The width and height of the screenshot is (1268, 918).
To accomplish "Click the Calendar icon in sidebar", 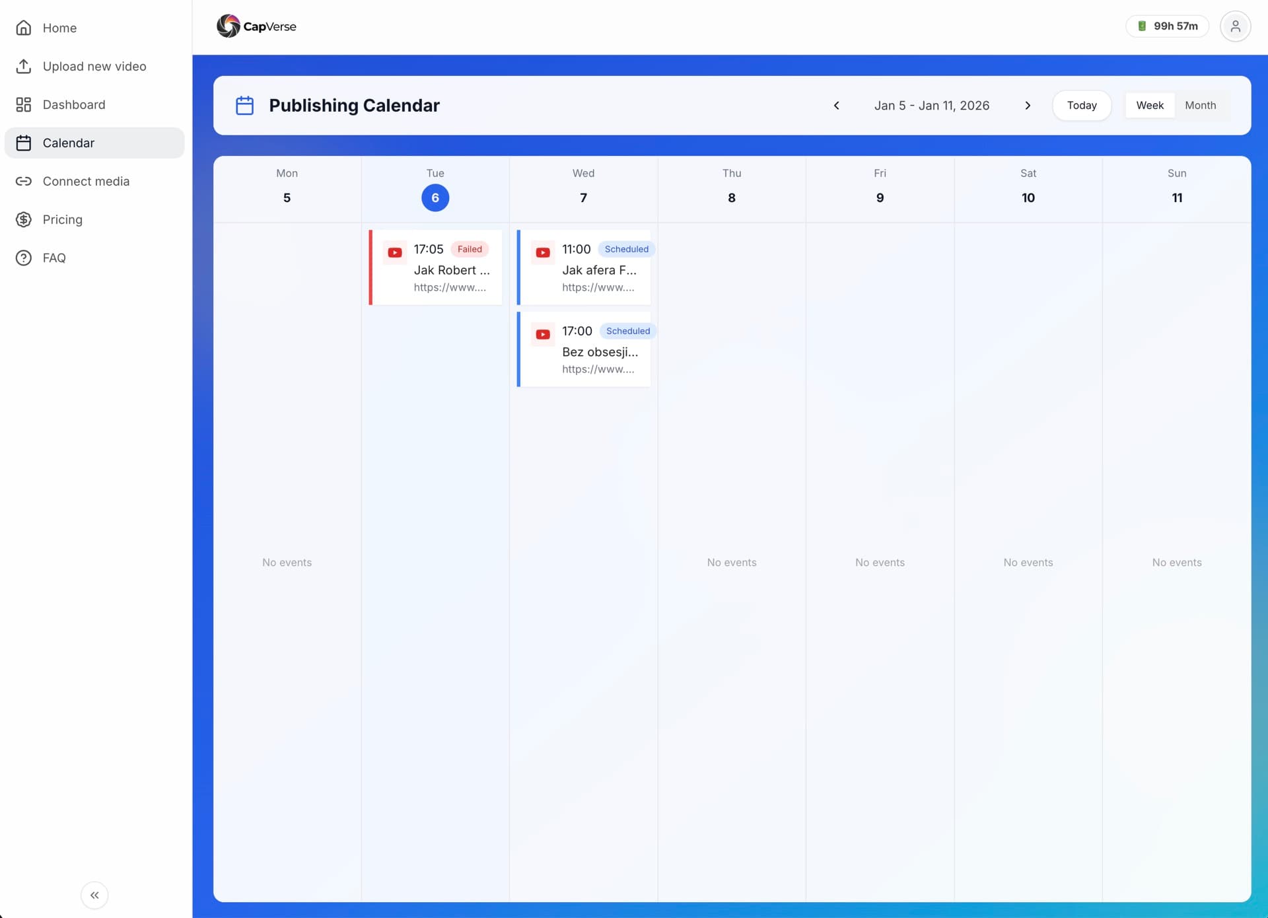I will [x=23, y=143].
